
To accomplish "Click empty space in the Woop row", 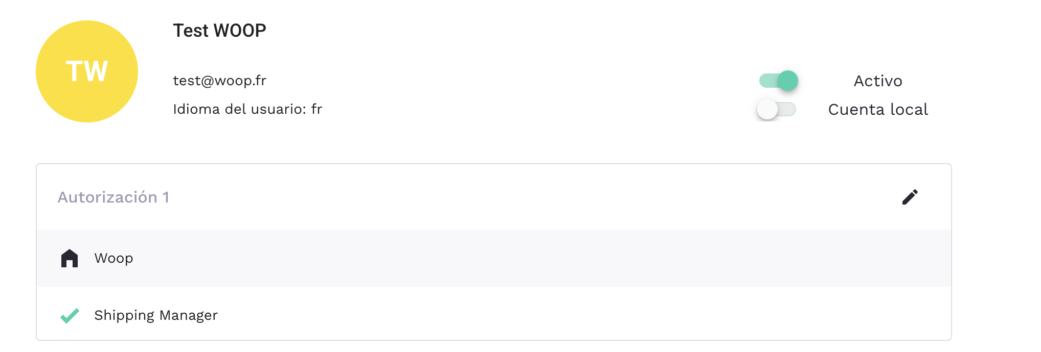I will (x=511, y=258).
